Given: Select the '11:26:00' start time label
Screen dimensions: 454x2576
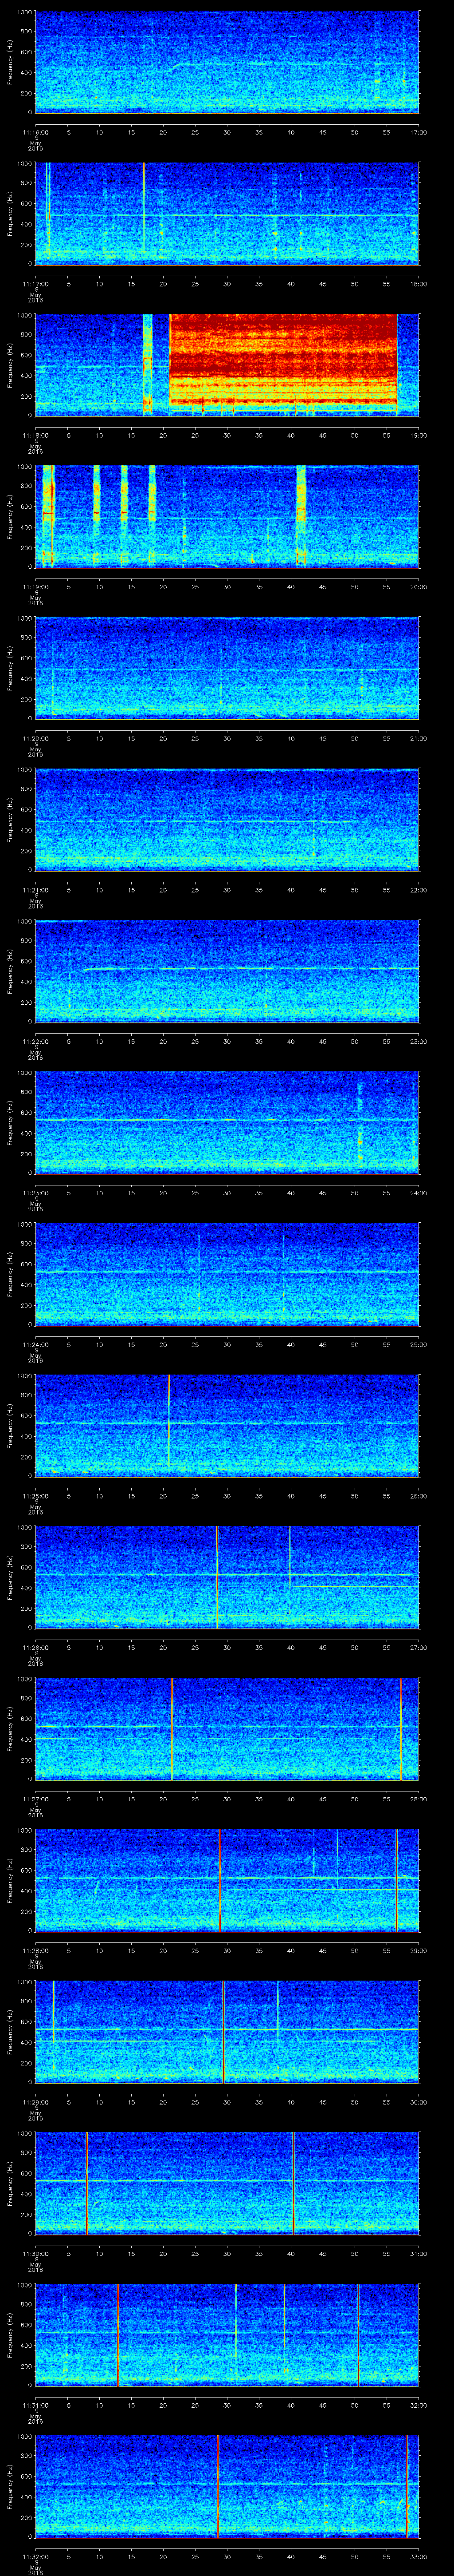Looking at the screenshot, I should [x=35, y=1647].
